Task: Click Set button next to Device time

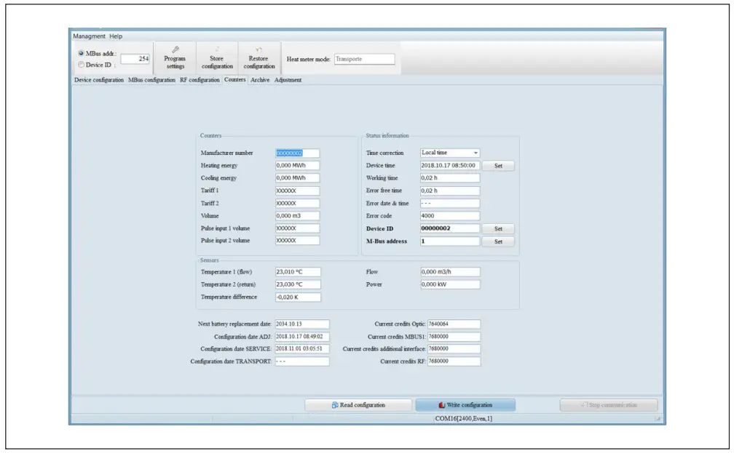Action: [x=498, y=166]
